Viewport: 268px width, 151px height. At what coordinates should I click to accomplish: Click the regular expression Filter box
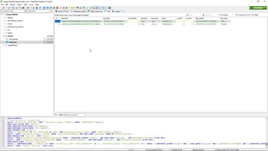click(x=75, y=115)
